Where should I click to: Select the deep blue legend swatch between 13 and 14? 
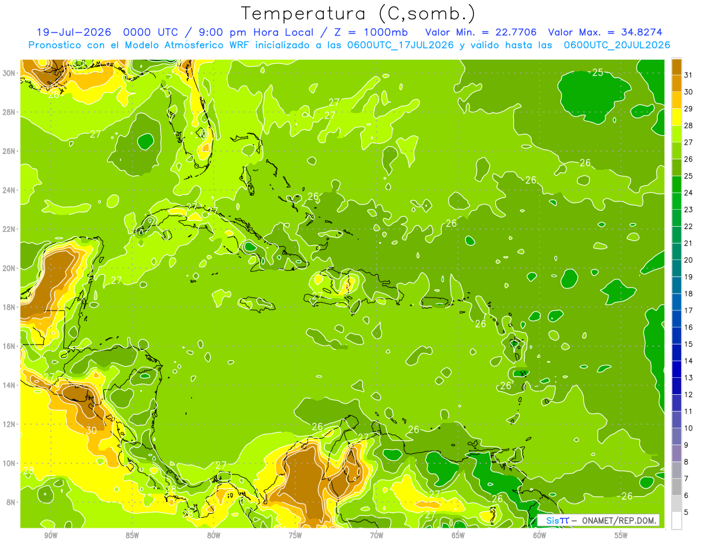click(x=676, y=369)
